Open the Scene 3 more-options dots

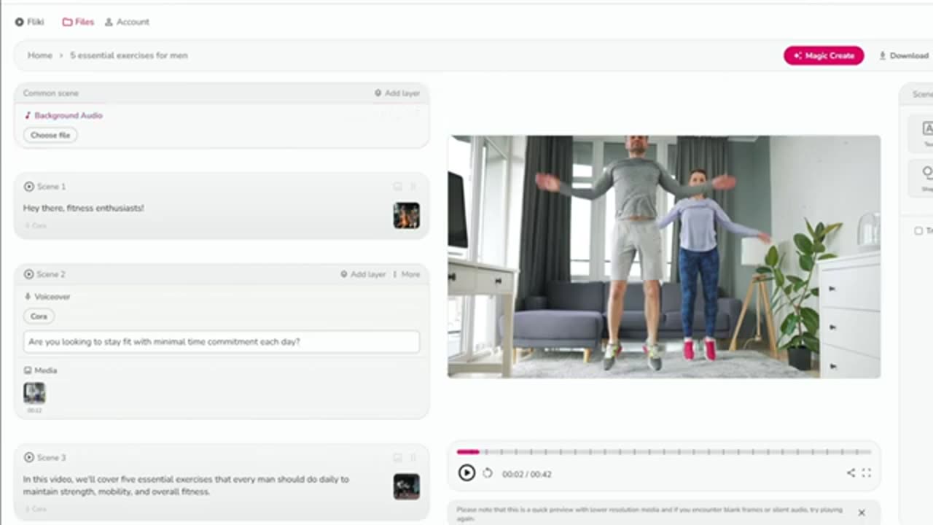click(413, 457)
